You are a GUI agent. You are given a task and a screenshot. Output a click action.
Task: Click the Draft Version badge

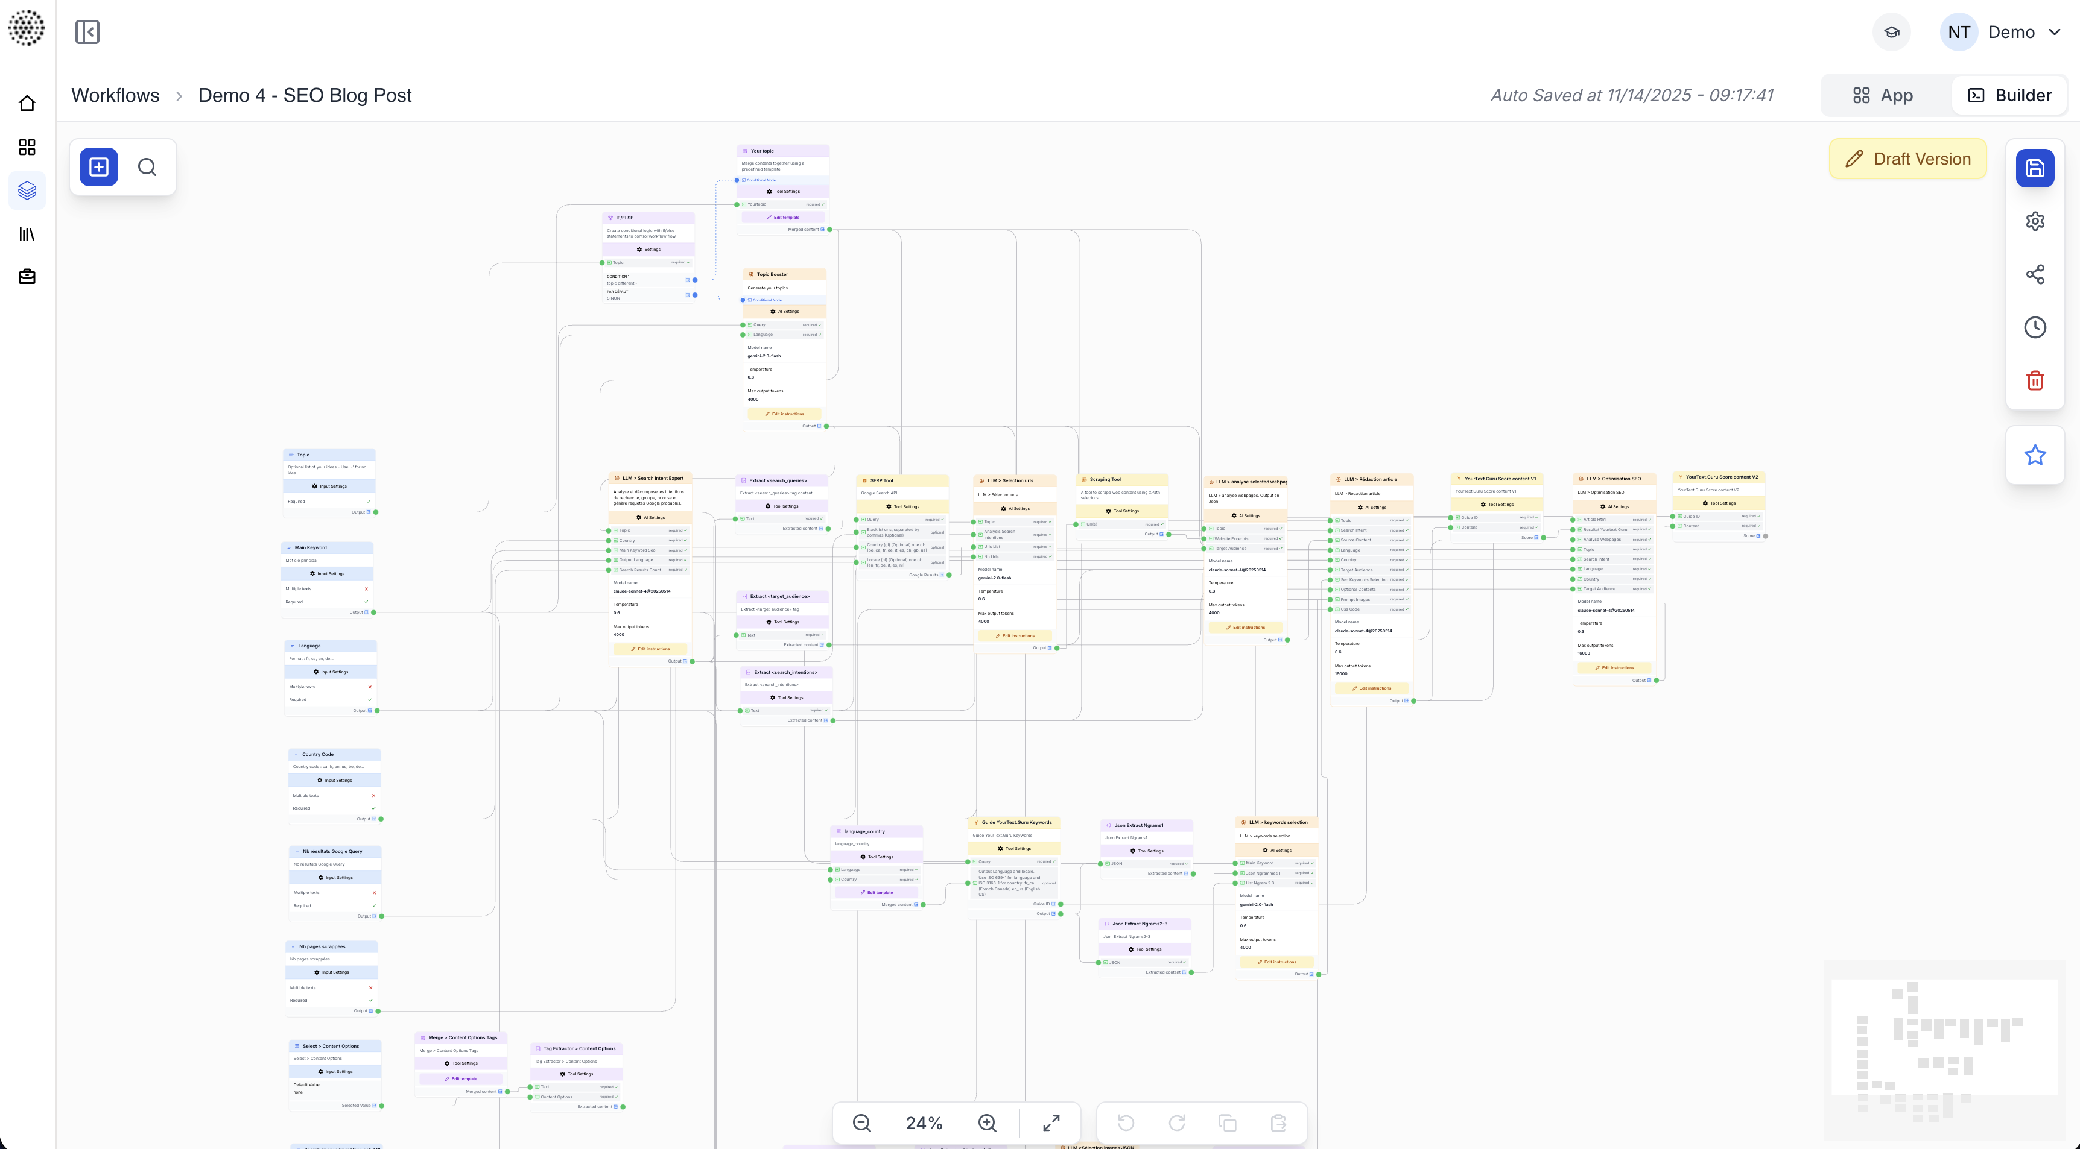1907,159
